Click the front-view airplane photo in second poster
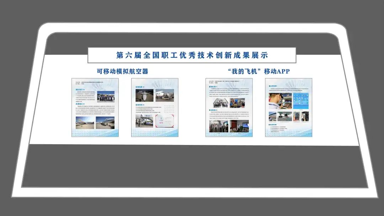 (x=144, y=95)
